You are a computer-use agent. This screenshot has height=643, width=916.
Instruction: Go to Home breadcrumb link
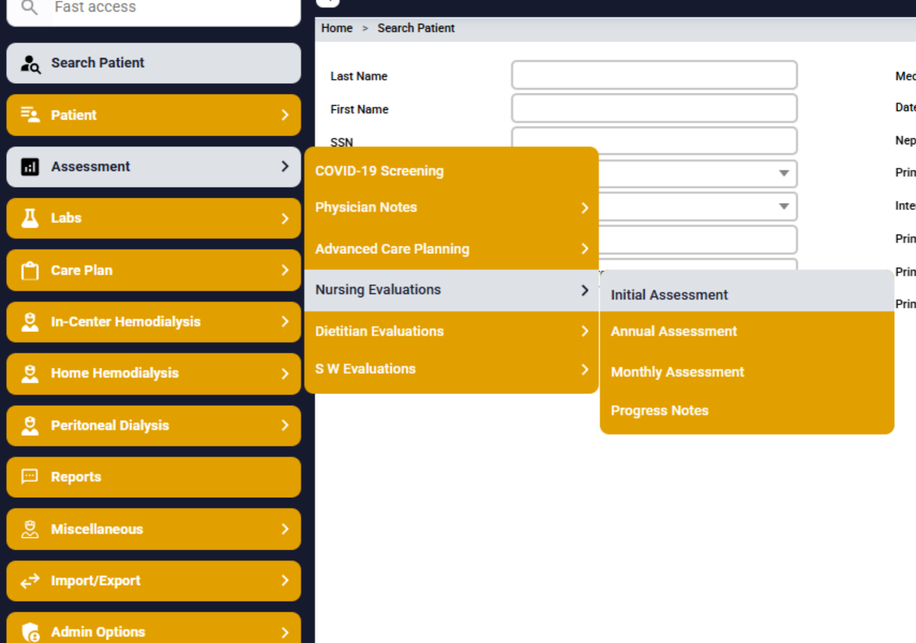337,28
